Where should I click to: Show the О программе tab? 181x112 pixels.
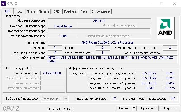coord(101,11)
